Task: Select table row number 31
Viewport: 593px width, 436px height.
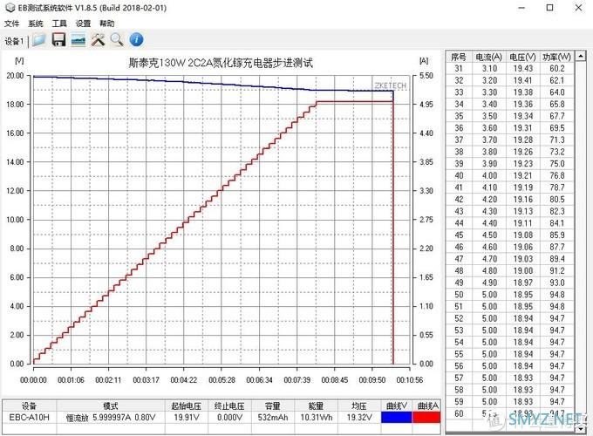Action: click(459, 68)
